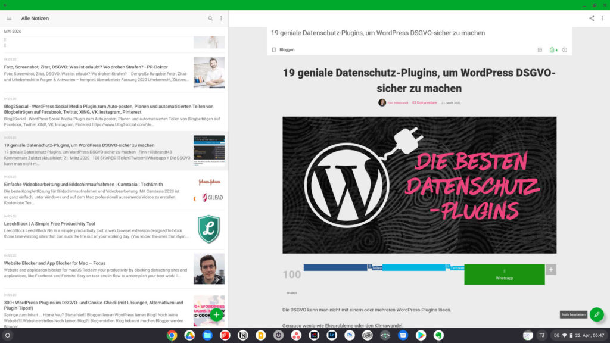Set a reminder with the clock checkbox icon

(540, 50)
